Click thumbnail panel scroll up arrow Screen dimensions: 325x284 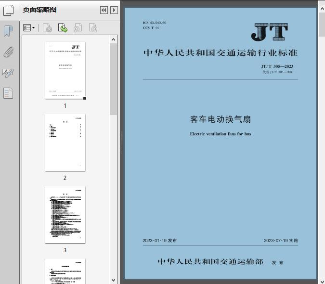(113, 39)
